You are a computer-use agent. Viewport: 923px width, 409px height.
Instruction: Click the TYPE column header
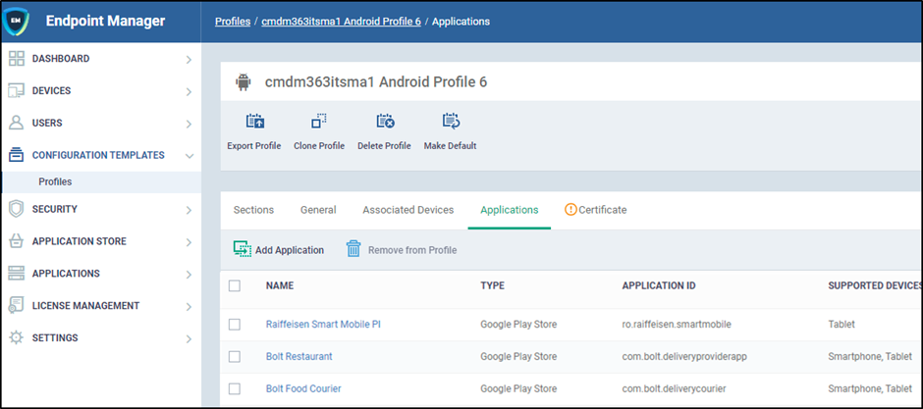[492, 285]
